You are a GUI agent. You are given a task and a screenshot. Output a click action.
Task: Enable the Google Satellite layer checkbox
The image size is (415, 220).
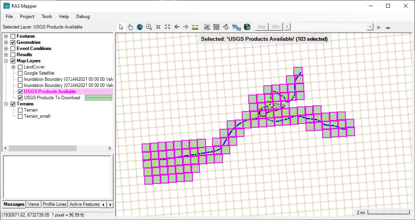(x=20, y=73)
